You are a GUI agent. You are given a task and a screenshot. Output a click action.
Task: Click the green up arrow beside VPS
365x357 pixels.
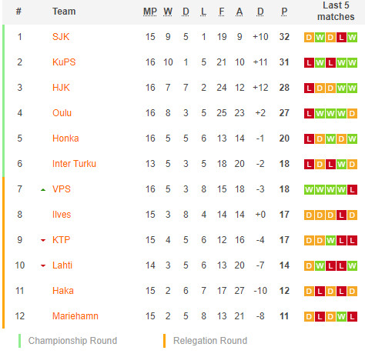click(43, 190)
